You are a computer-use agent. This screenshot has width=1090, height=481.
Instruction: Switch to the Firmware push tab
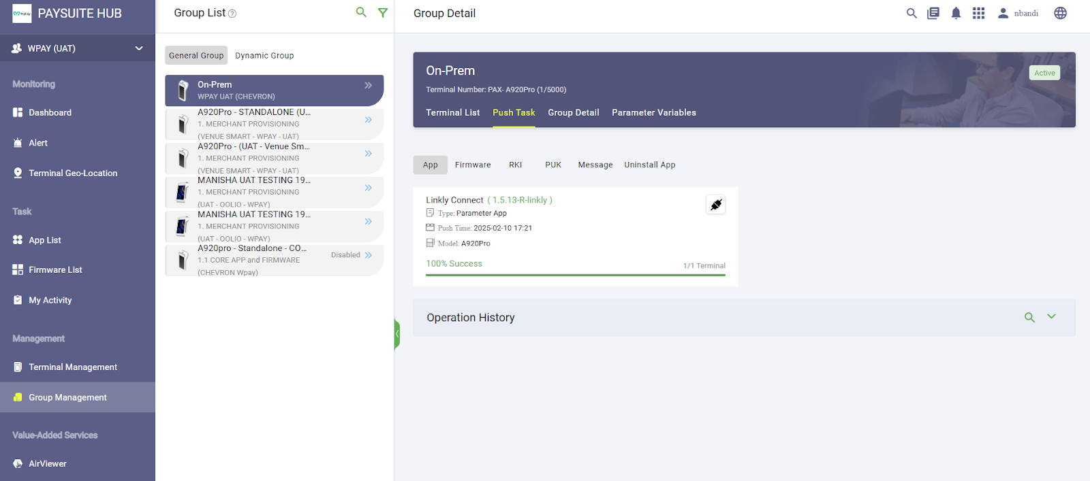[x=473, y=165]
